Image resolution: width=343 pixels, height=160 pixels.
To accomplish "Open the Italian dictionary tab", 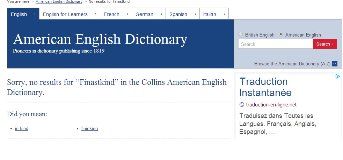I will click(214, 14).
